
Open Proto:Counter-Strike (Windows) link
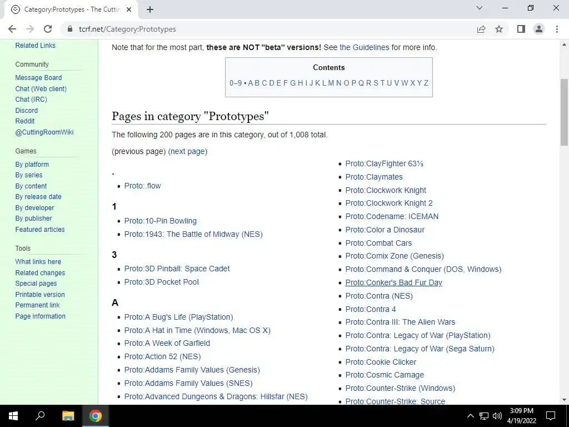400,388
